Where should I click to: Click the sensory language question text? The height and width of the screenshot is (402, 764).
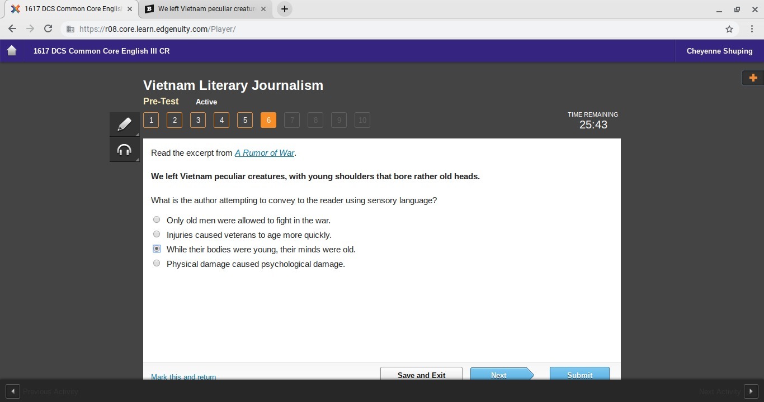(x=294, y=200)
